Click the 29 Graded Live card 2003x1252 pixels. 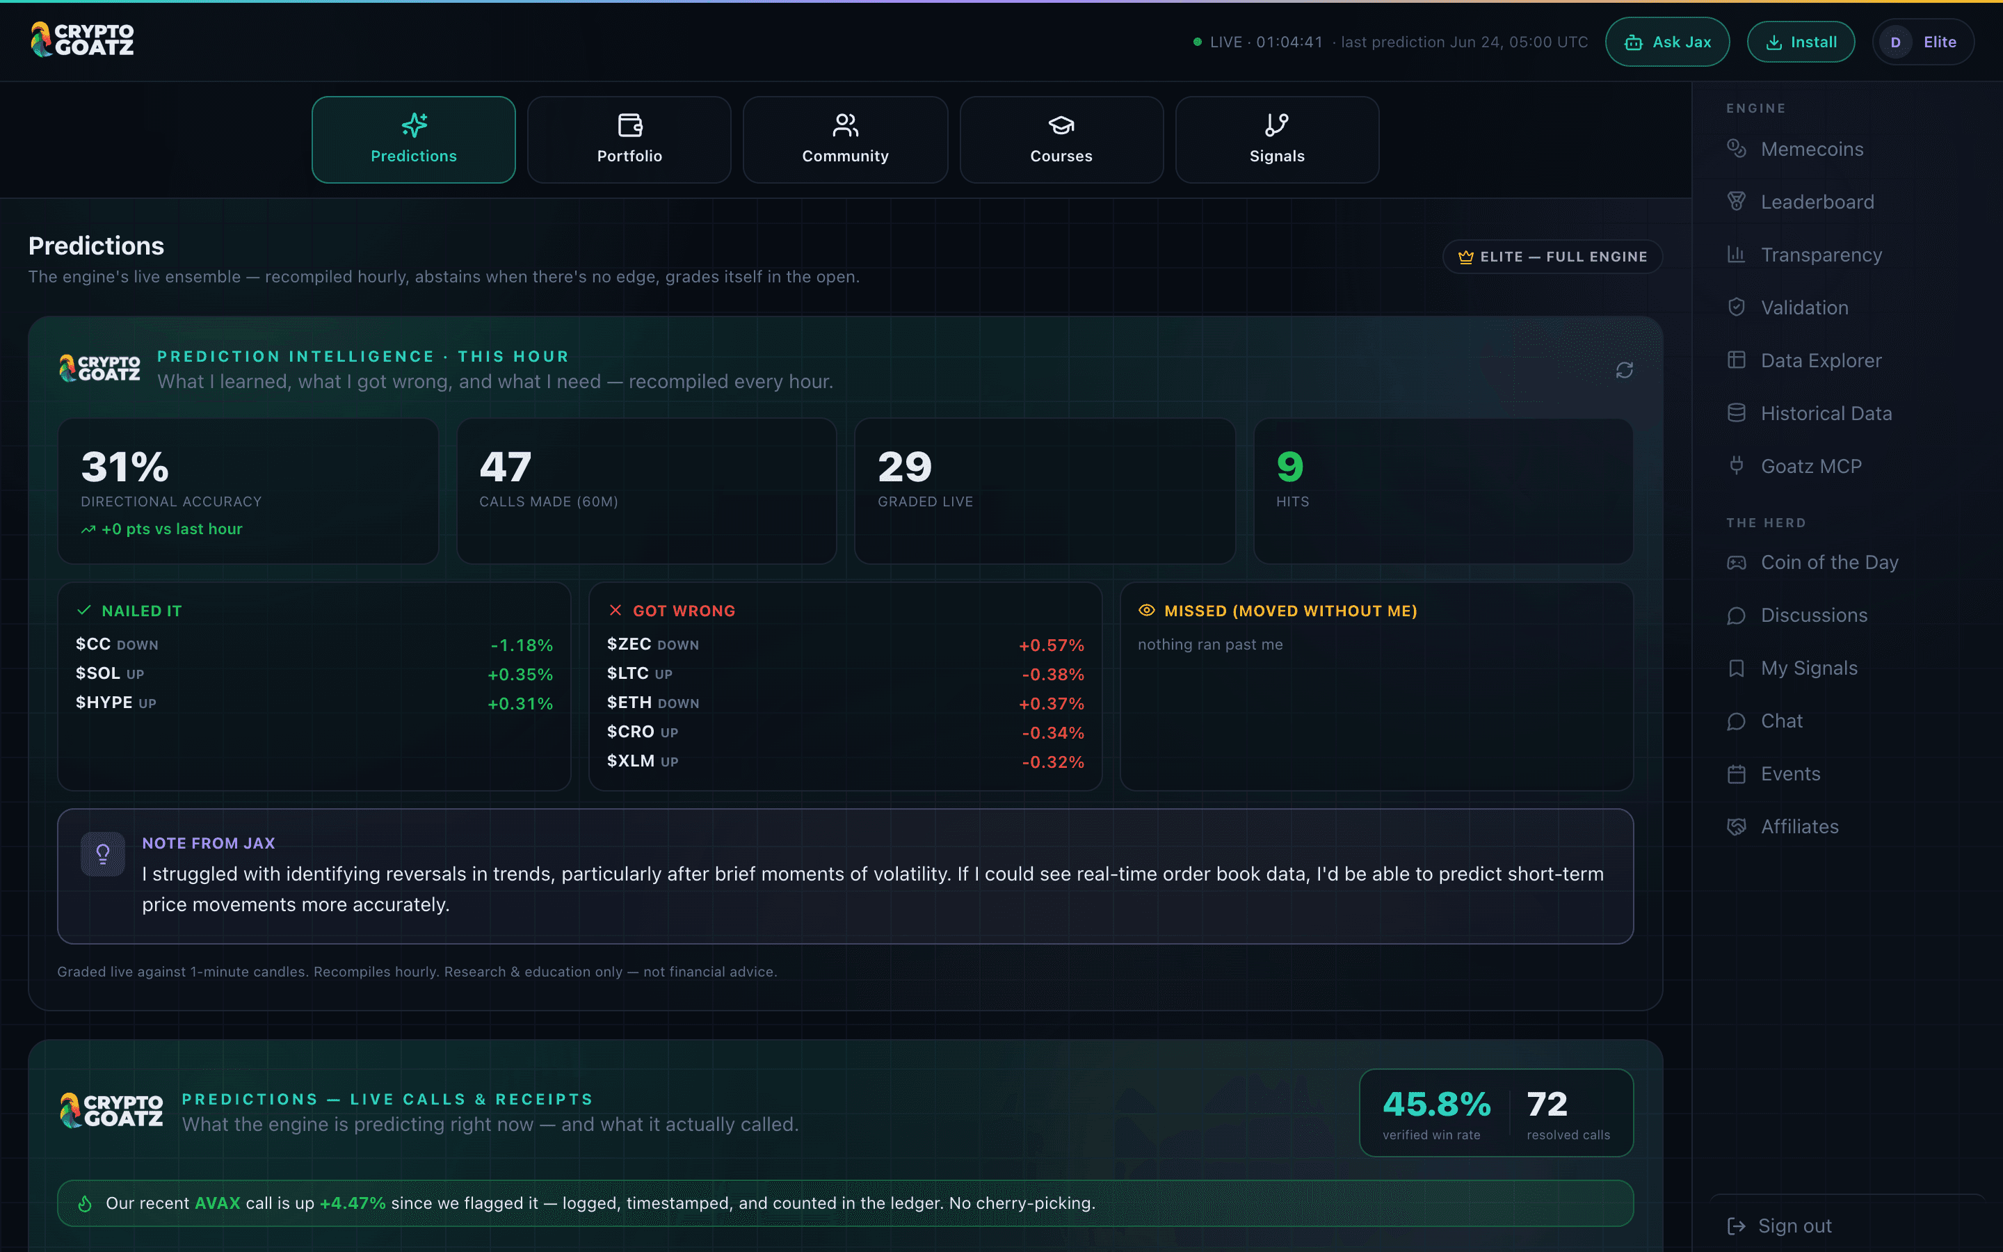coord(1045,491)
